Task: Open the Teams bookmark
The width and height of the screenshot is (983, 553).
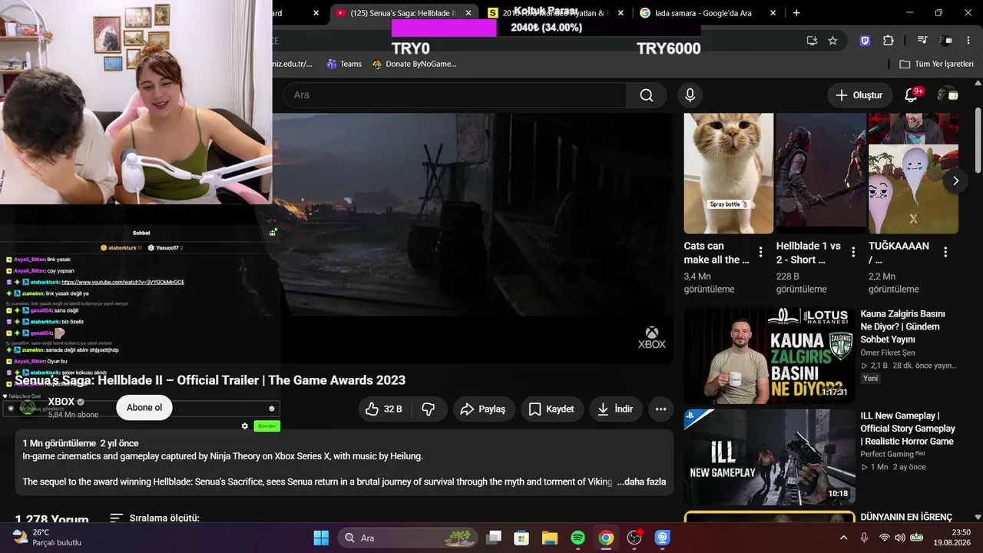Action: (x=343, y=64)
